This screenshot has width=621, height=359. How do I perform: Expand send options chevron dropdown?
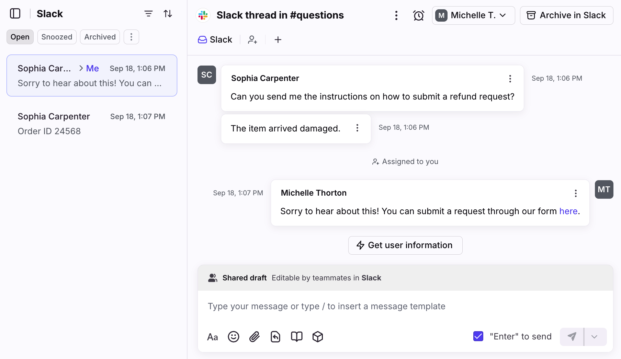(595, 337)
